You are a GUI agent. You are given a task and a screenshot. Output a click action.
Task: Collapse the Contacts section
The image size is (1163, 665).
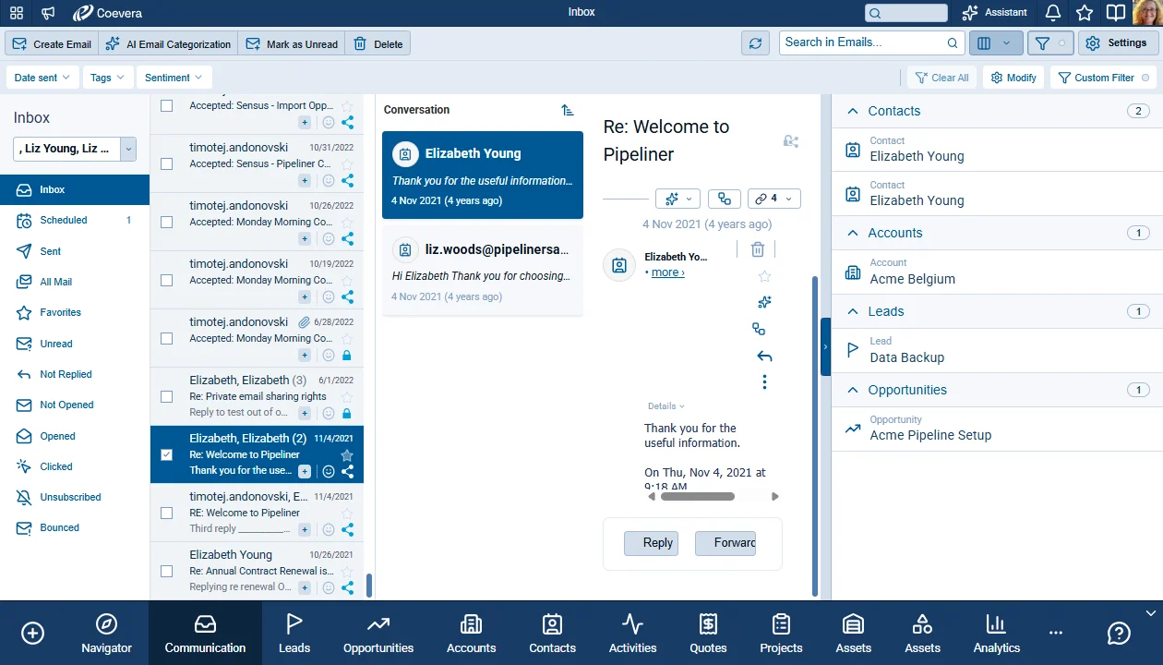[x=853, y=111]
